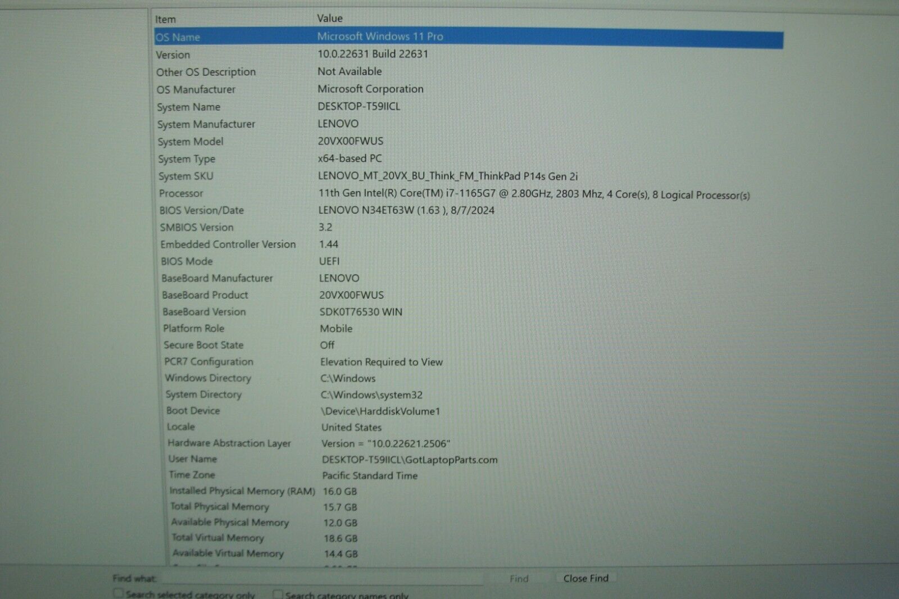Viewport: 899px width, 599px height.
Task: Click the Pacific Standard Time value
Action: pos(370,475)
